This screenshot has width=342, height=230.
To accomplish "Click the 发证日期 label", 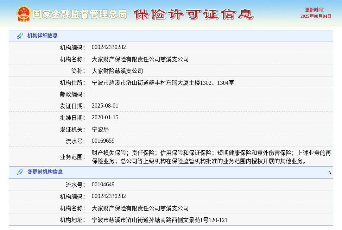I will [x=73, y=106].
